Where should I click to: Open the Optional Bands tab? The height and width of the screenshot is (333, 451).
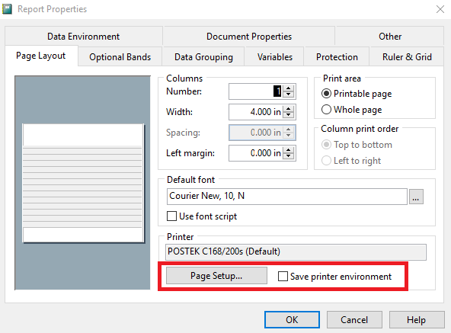coord(120,57)
